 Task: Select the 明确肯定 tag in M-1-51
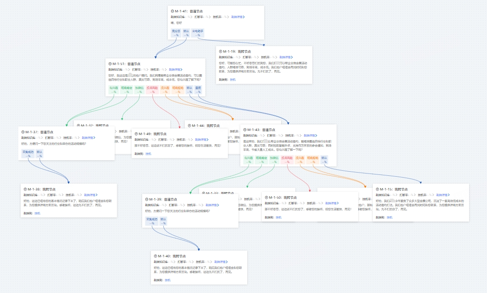click(127, 90)
